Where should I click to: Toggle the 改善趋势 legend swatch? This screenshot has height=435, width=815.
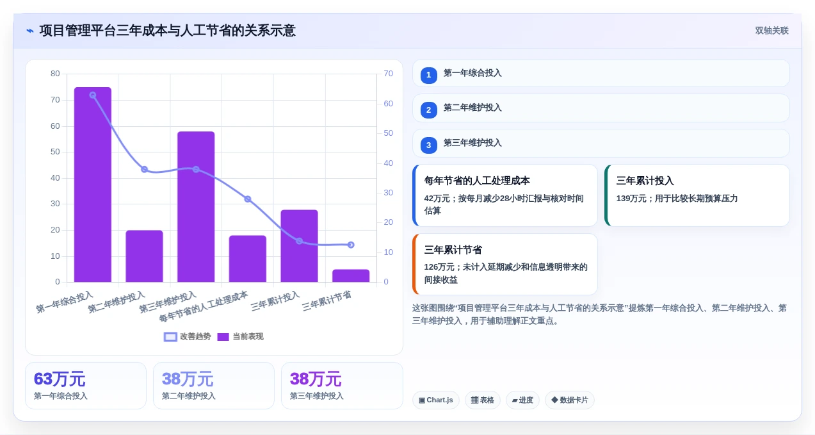[x=170, y=337]
